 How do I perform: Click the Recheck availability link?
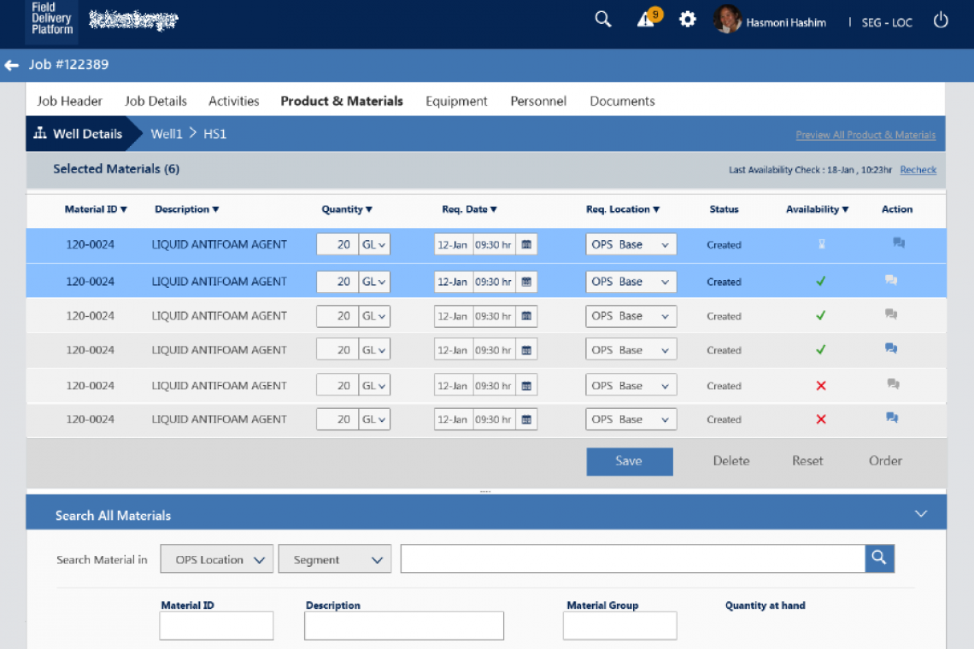pos(918,170)
